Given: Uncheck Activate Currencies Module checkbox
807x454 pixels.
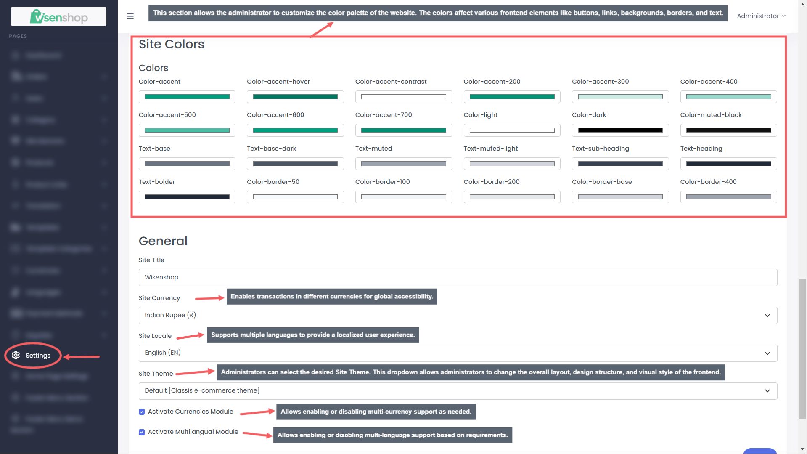Looking at the screenshot, I should coord(142,412).
